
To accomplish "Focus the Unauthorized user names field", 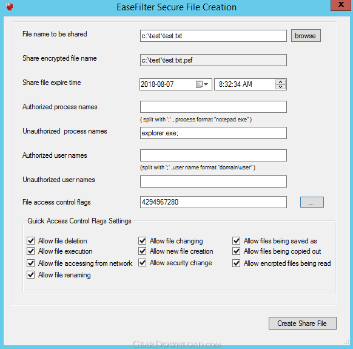I will coord(213,181).
